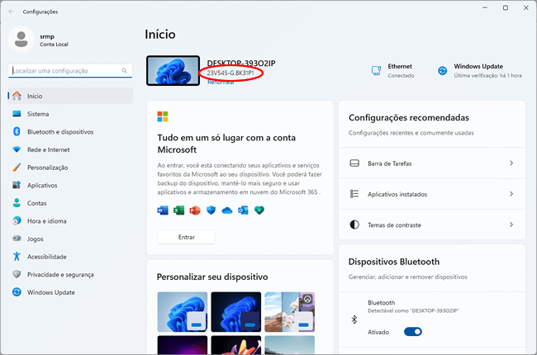The height and width of the screenshot is (355, 537).
Task: Click the Excel app icon
Action: point(178,211)
